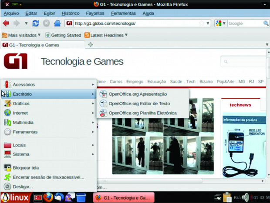Viewport: 270px width, 203px height.
Task: Open the Pidgin messenger icon in the taskbar
Action: 70,197
